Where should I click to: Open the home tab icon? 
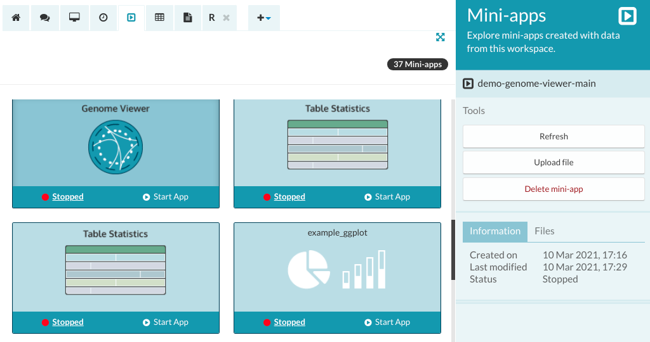click(16, 18)
